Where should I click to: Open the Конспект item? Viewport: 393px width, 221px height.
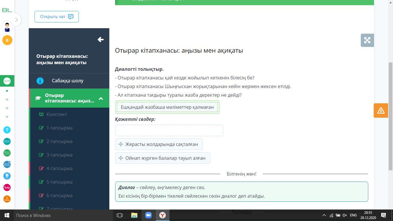(57, 114)
